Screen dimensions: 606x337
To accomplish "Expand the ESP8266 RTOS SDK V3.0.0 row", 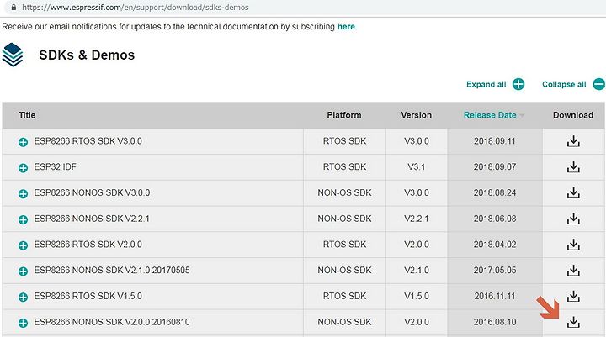I will (24, 142).
